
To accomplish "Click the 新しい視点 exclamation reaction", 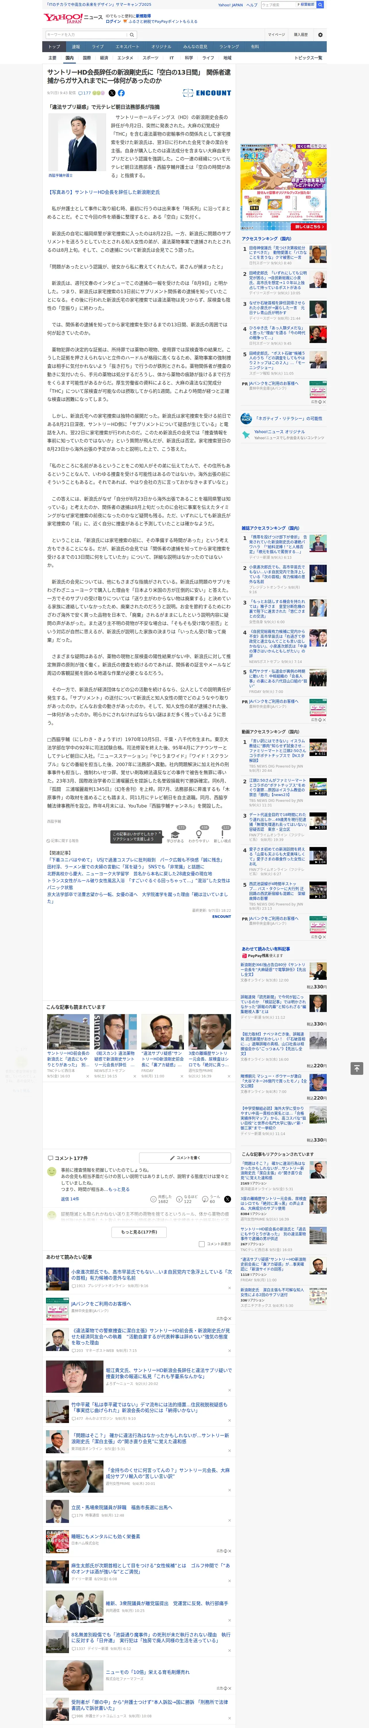I will coord(222,835).
